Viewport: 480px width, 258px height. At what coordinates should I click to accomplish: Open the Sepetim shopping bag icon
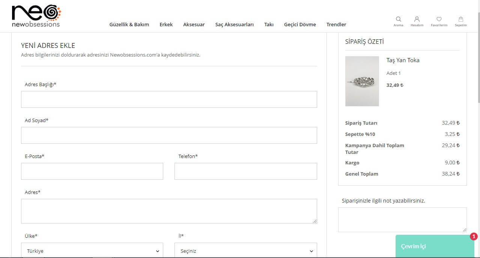(x=460, y=19)
